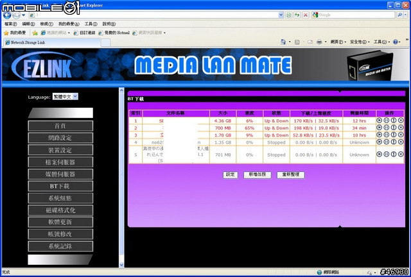Expand the Print dropdown arrow
Image resolution: width=411 pixels, height=277 pixels.
click(326, 42)
